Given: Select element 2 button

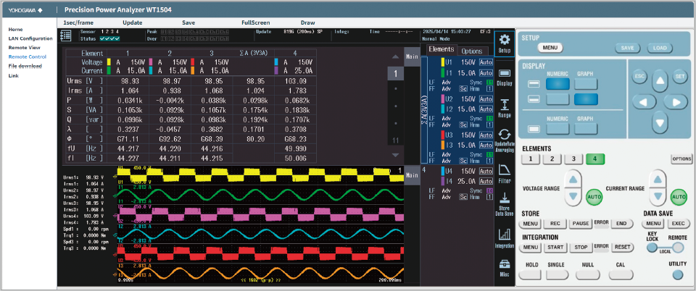Looking at the screenshot, I should pos(552,159).
